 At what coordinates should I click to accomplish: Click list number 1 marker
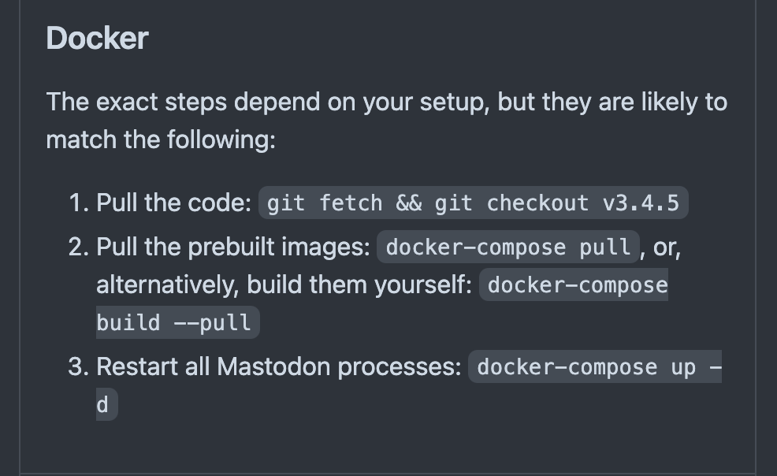click(x=79, y=203)
